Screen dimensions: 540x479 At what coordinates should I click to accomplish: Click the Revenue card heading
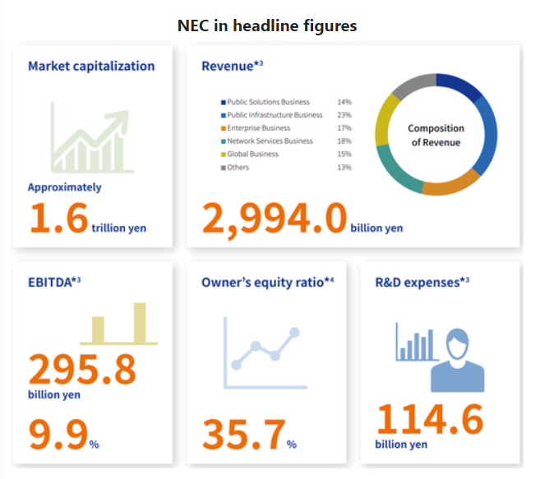(232, 66)
